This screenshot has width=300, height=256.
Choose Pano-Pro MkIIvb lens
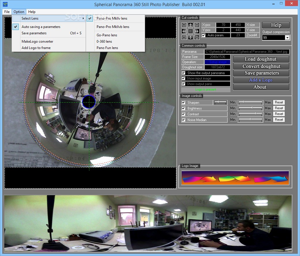point(115,27)
